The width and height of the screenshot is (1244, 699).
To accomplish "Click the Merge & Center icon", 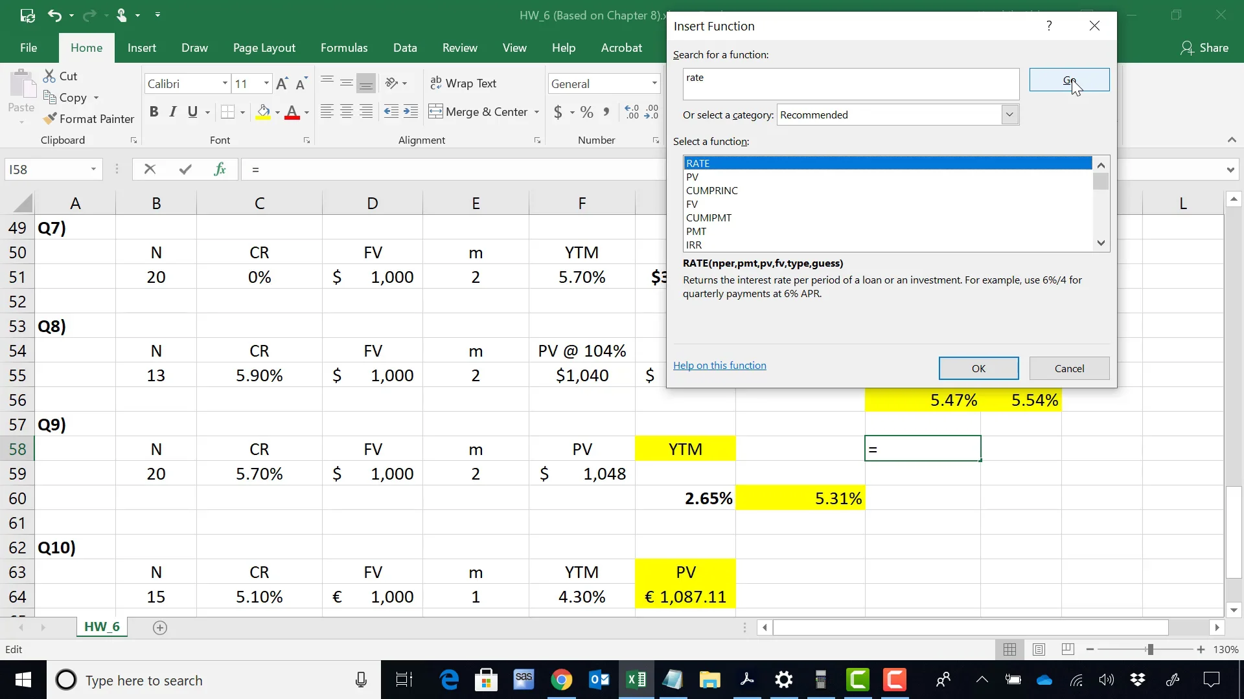I will coord(435,112).
